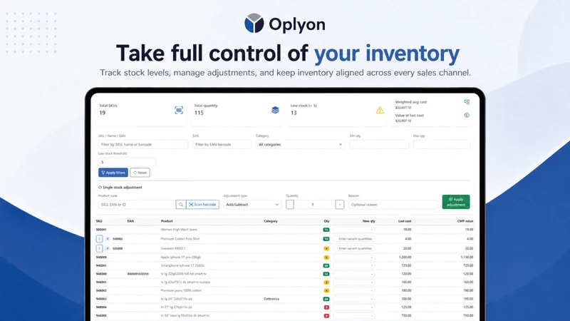Click the CMP value column header
The height and width of the screenshot is (321, 570).
pos(465,221)
